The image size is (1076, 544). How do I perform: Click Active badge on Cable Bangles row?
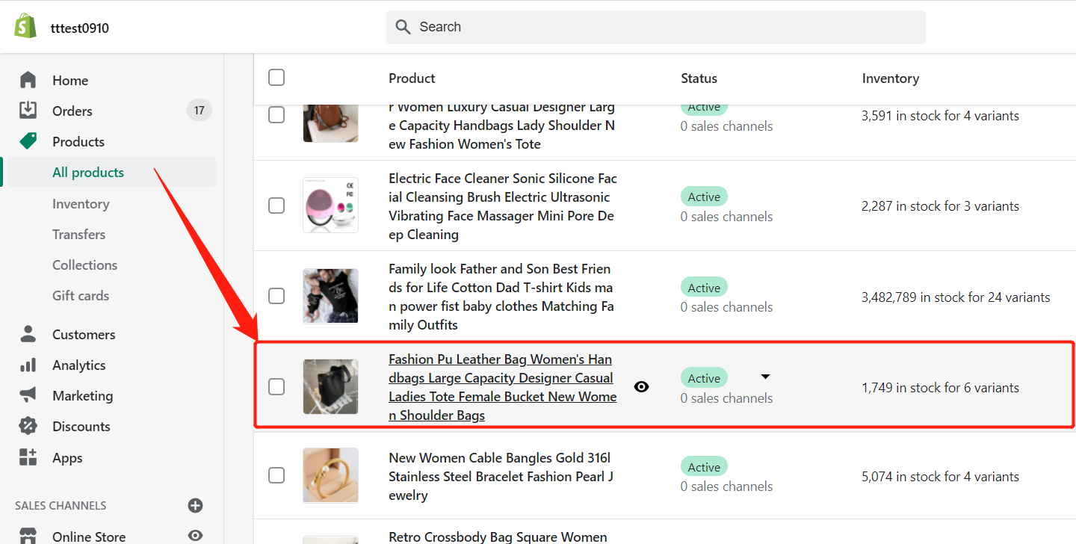click(704, 467)
